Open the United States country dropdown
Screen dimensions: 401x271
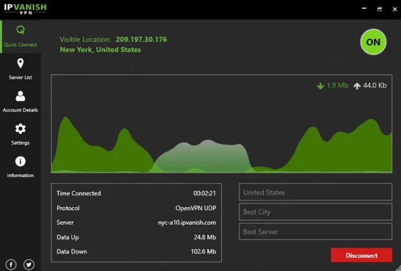[x=315, y=192]
